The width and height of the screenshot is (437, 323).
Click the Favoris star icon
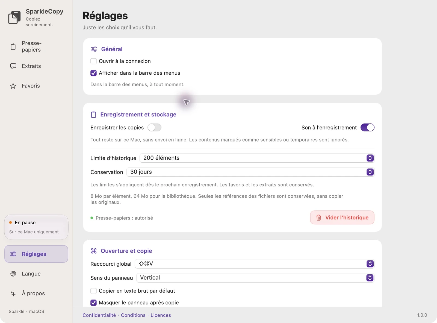tap(13, 86)
